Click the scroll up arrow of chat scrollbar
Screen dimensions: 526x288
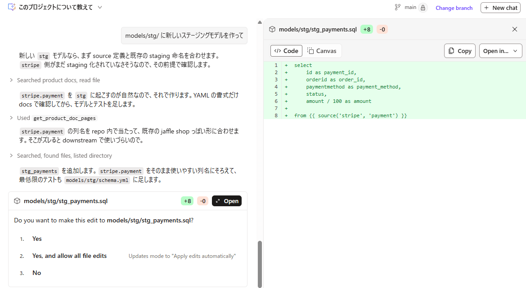[260, 22]
